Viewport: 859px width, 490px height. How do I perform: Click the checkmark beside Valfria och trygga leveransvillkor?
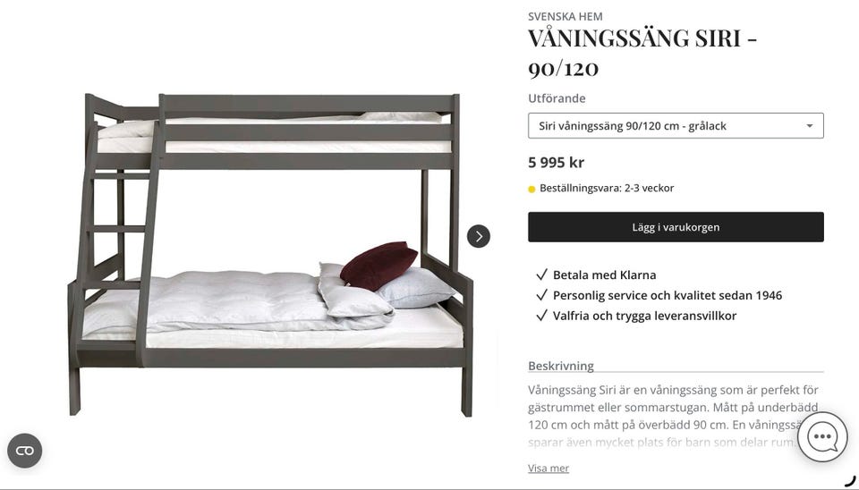click(541, 316)
